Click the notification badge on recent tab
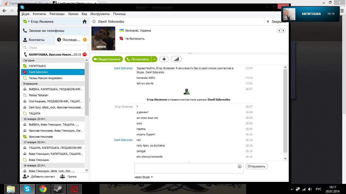This screenshot has width=346, height=194. pyautogui.click(x=85, y=40)
